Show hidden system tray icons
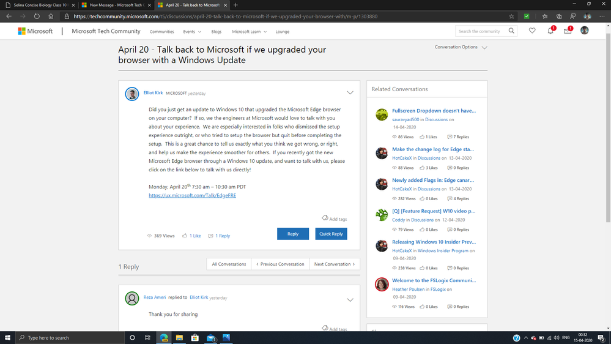The width and height of the screenshot is (611, 344). 525,338
